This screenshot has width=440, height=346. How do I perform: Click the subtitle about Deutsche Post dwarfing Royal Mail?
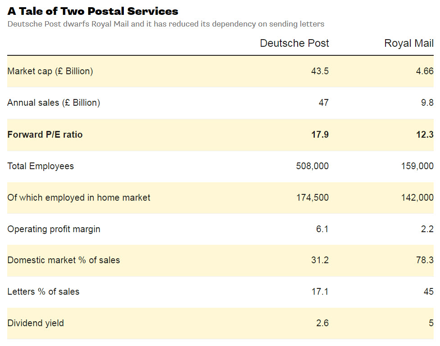tap(166, 24)
